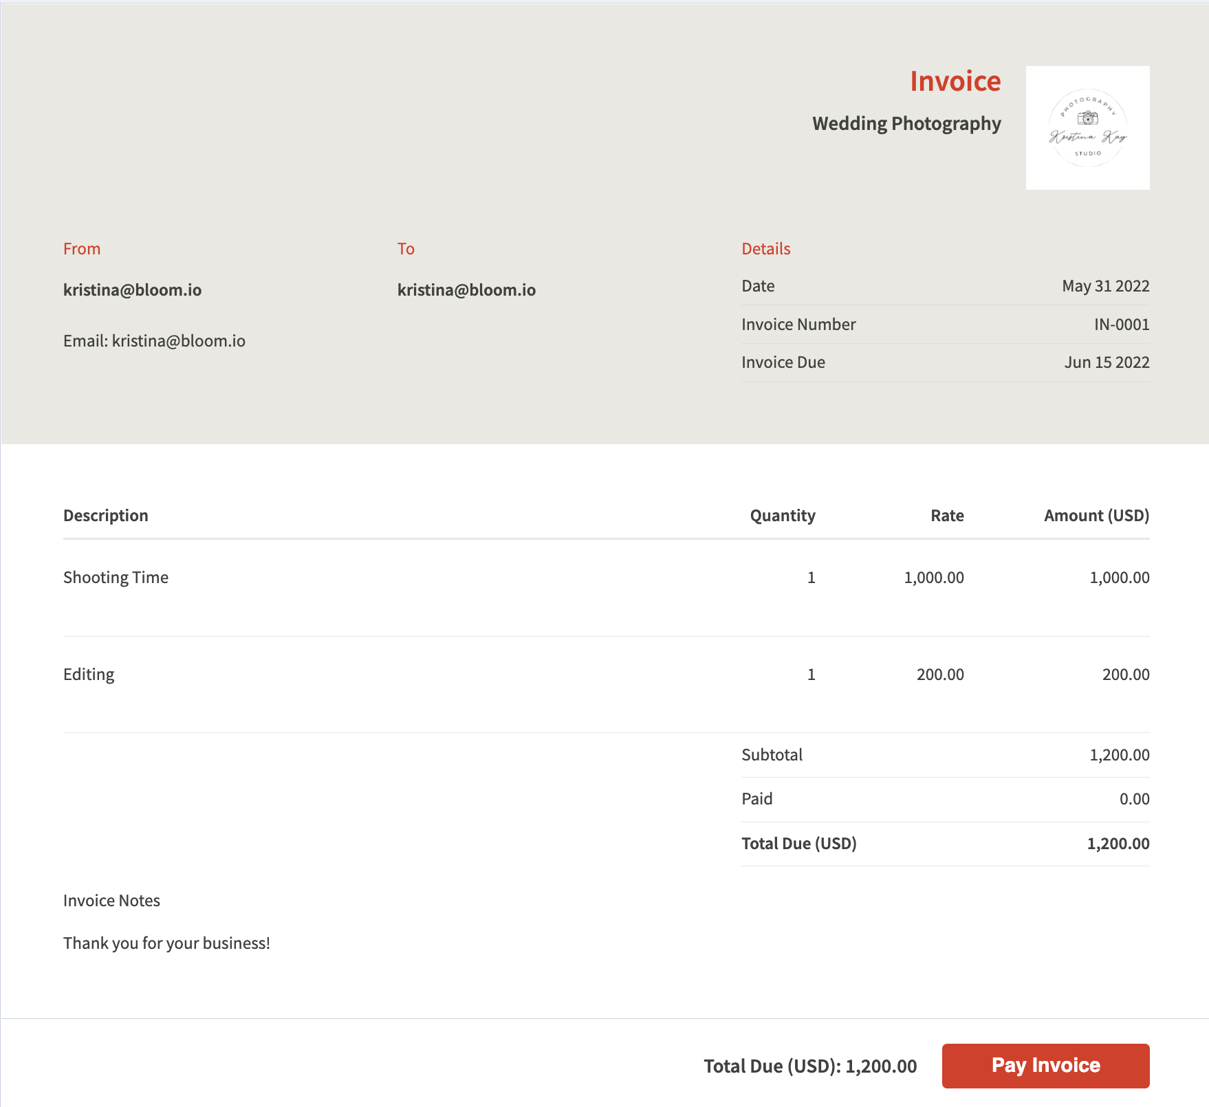Screen dimensions: 1209x1107
Task: Select the Paid value 0.00
Action: point(1135,799)
